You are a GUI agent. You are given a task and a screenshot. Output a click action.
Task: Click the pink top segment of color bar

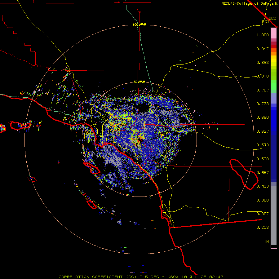point(274,33)
